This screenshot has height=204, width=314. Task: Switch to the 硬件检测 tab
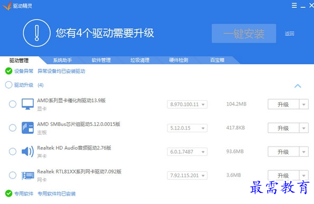[x=179, y=60]
